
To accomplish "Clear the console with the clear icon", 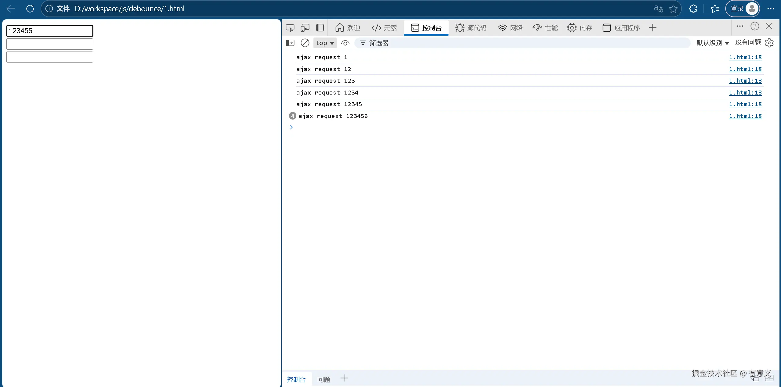I will 305,43.
